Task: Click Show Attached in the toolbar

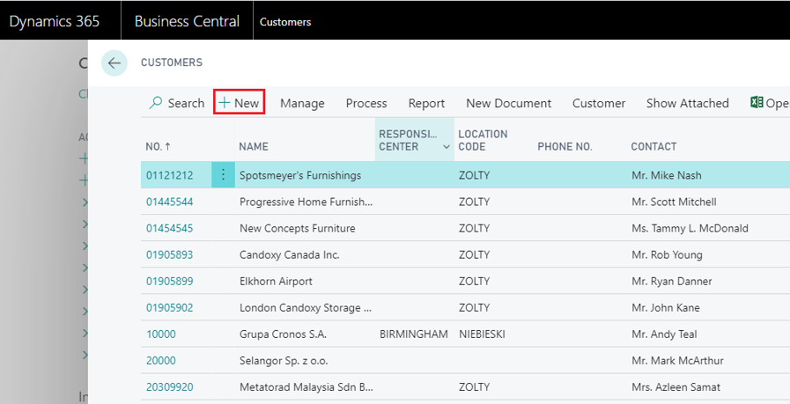Action: [687, 103]
